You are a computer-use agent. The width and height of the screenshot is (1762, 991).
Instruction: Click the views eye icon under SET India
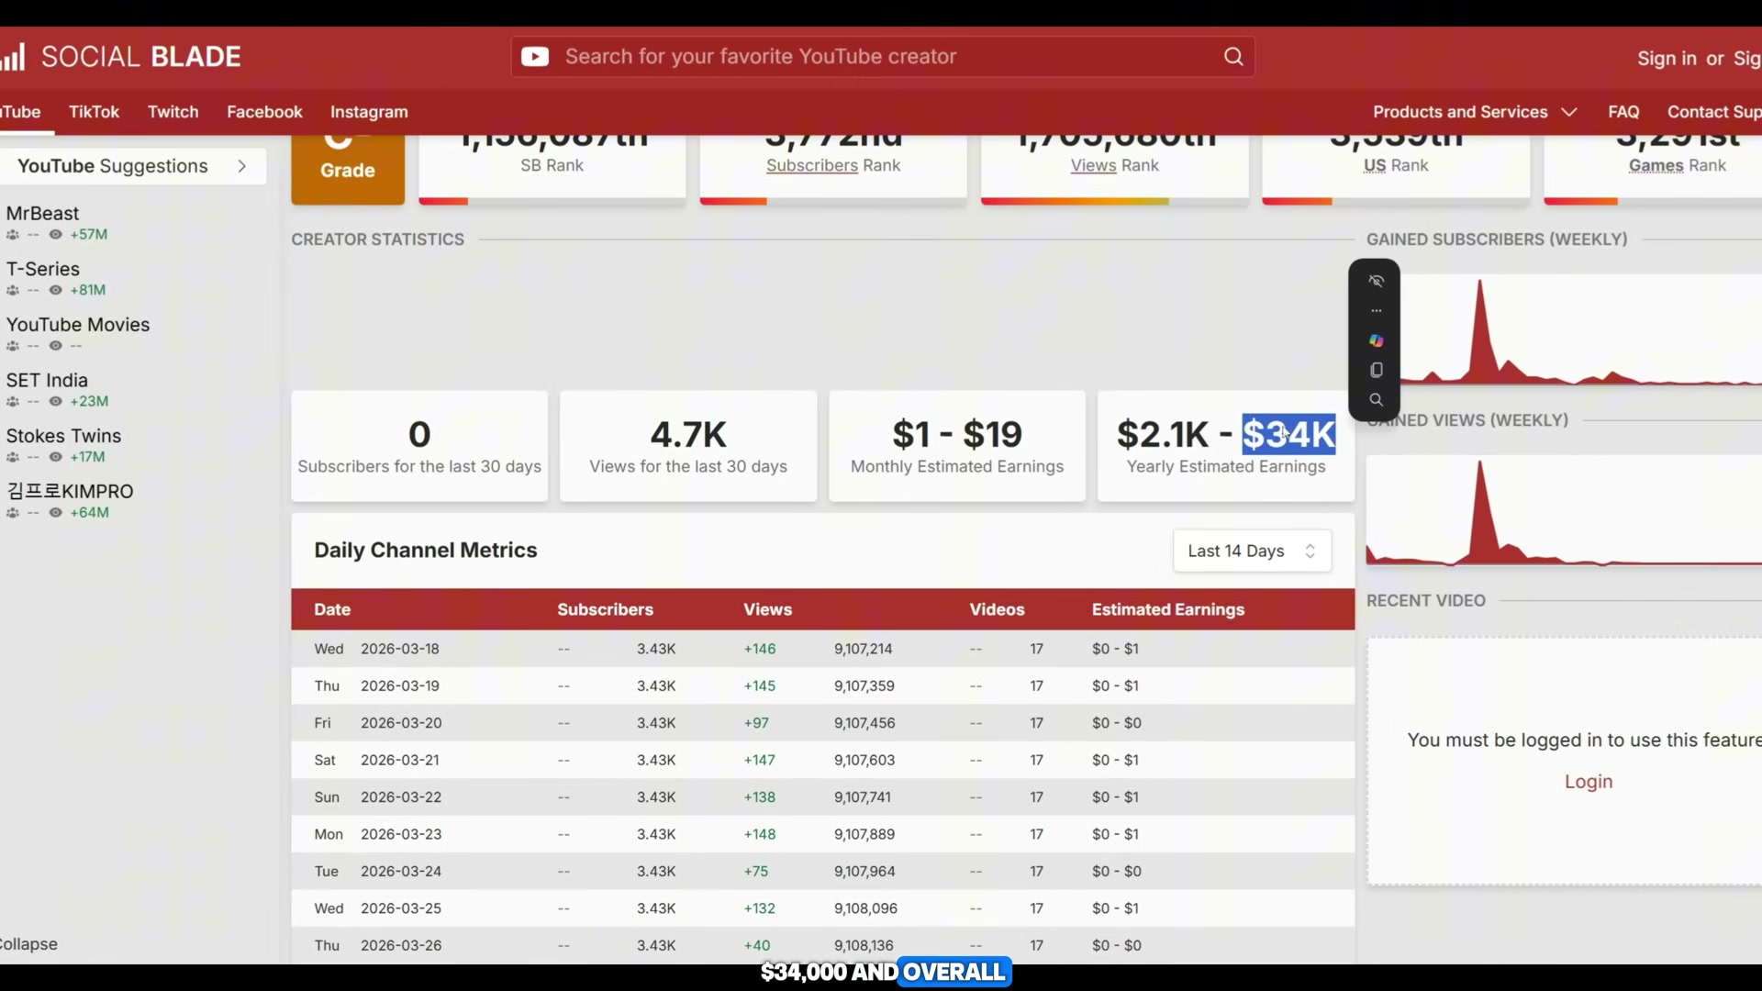click(55, 401)
